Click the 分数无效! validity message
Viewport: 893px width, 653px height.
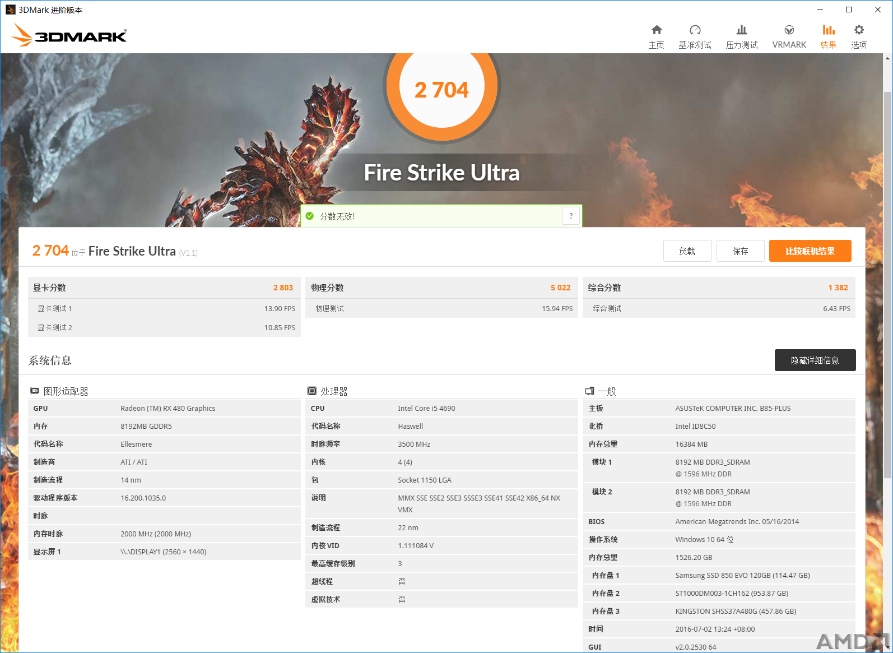pyautogui.click(x=337, y=216)
